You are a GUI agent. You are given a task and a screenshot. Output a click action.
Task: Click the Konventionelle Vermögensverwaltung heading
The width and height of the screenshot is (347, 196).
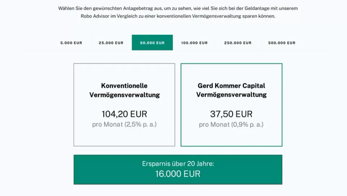124,90
